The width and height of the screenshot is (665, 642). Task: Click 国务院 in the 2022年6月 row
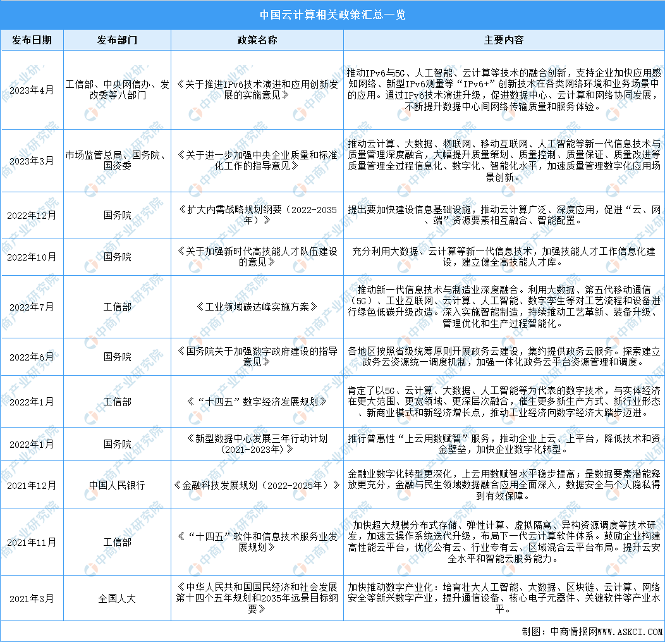coord(117,357)
